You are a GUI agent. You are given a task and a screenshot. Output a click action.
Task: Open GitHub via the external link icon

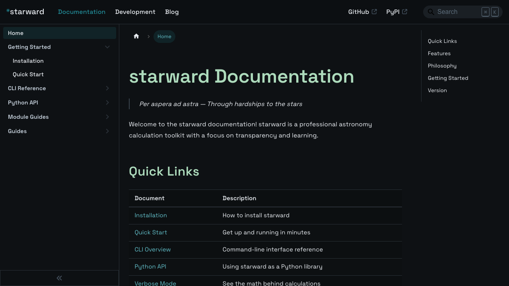(x=374, y=12)
